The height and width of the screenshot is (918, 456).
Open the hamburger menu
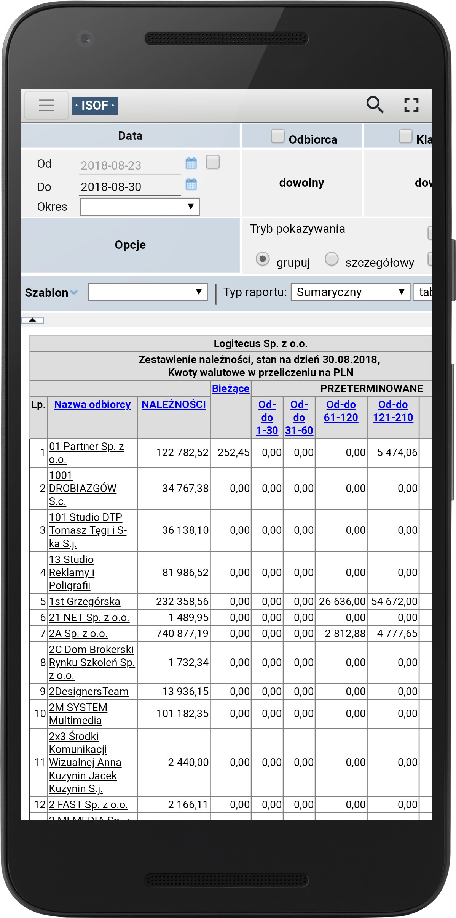[46, 105]
